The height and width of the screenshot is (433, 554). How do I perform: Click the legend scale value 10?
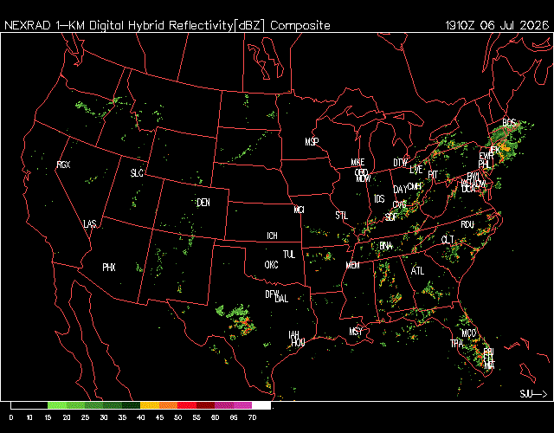29,417
